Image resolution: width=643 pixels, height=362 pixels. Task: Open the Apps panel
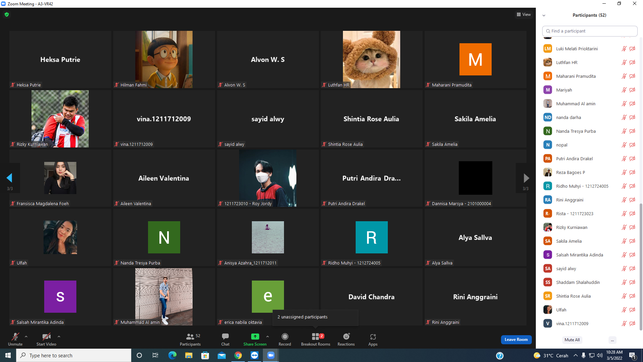(x=373, y=339)
